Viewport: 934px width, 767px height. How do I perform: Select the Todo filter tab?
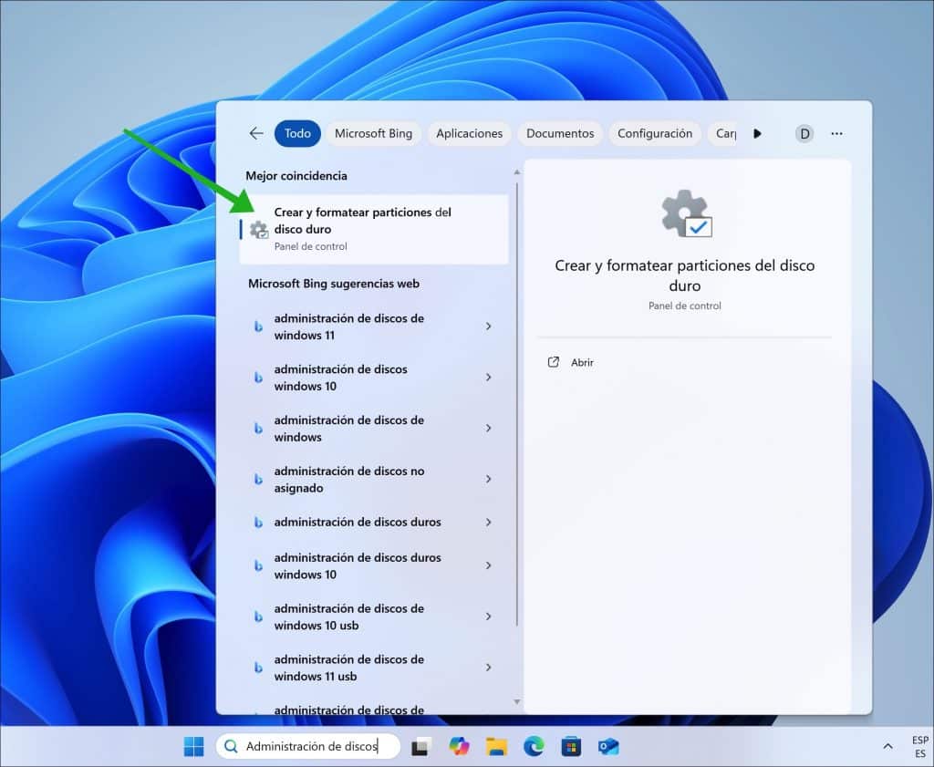coord(297,133)
